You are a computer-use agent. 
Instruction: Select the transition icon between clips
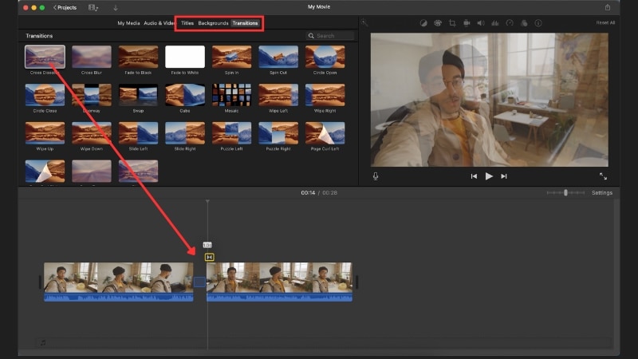click(x=209, y=257)
